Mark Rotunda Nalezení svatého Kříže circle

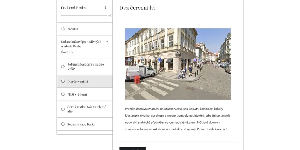(63, 66)
